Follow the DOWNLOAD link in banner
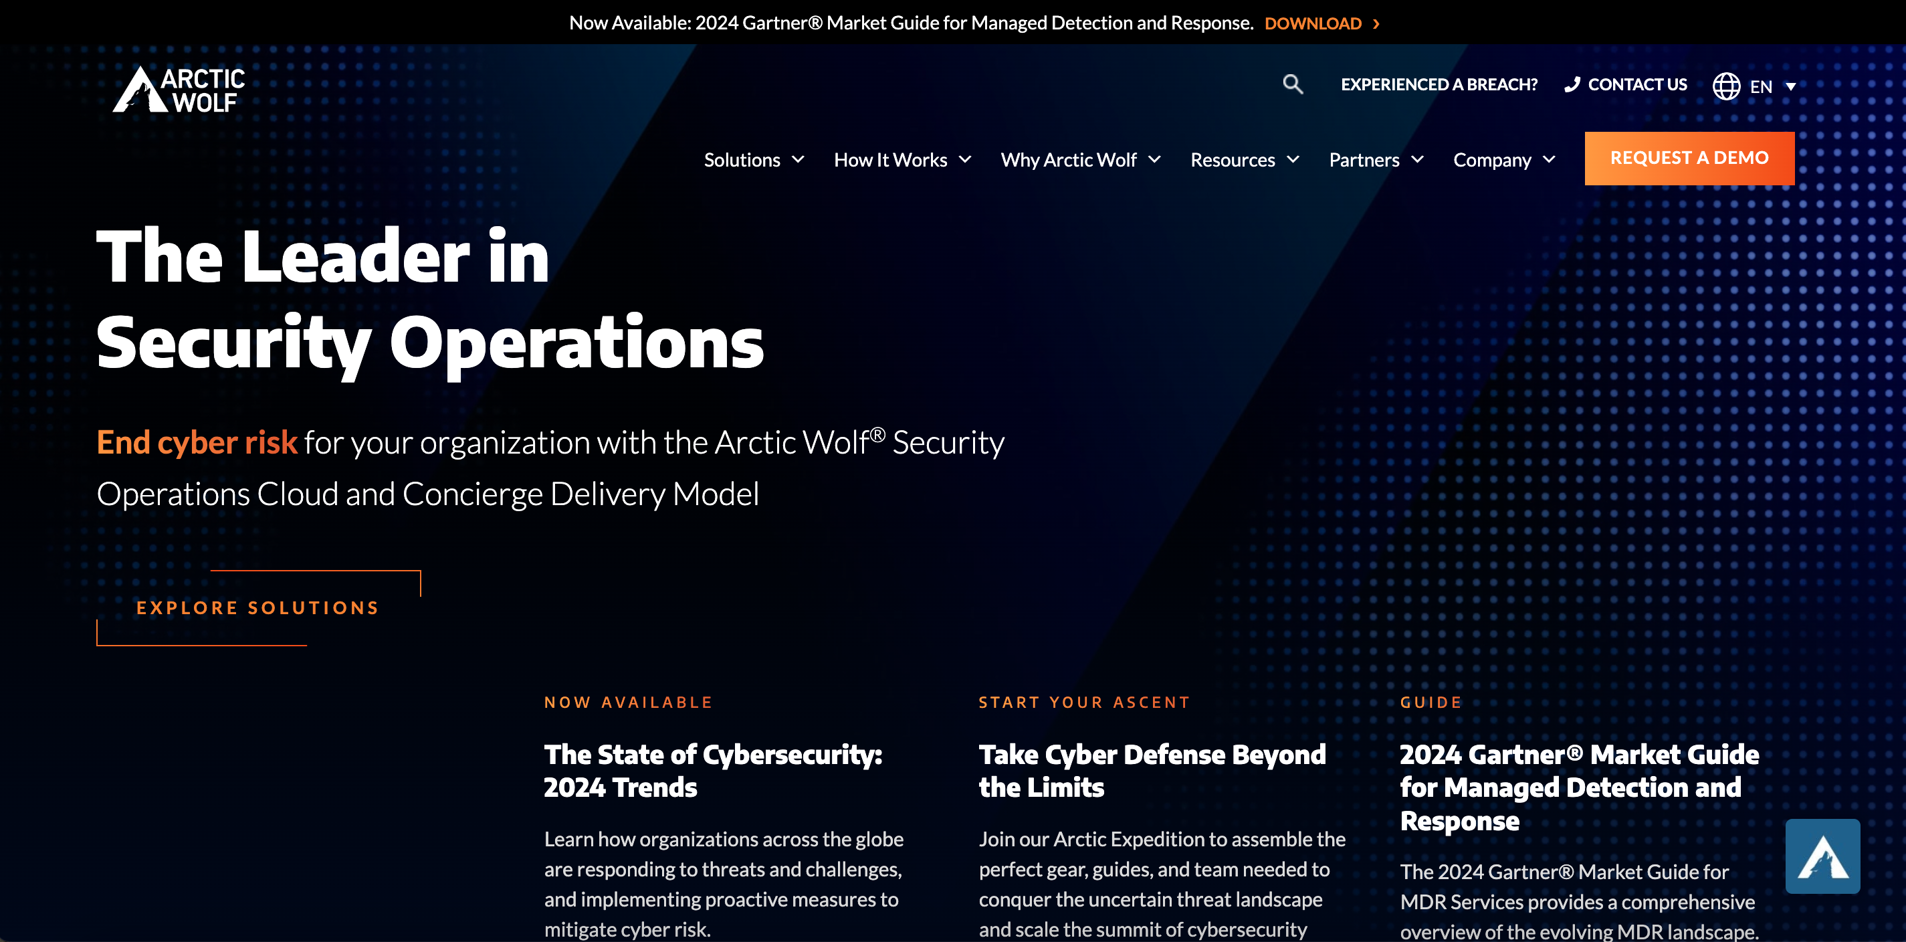Screen dimensions: 1906x942 click(1313, 23)
